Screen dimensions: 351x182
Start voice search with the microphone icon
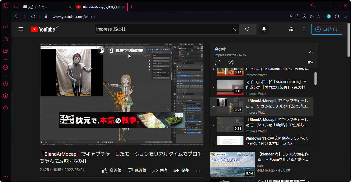tap(264, 29)
